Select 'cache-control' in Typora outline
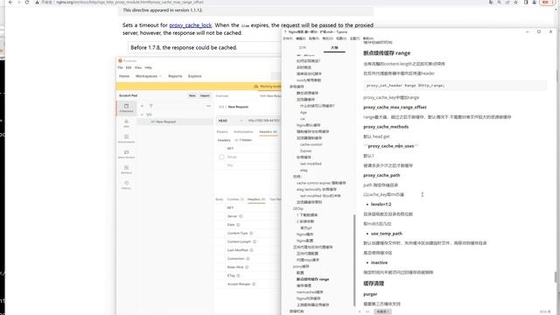 pyautogui.click(x=311, y=144)
